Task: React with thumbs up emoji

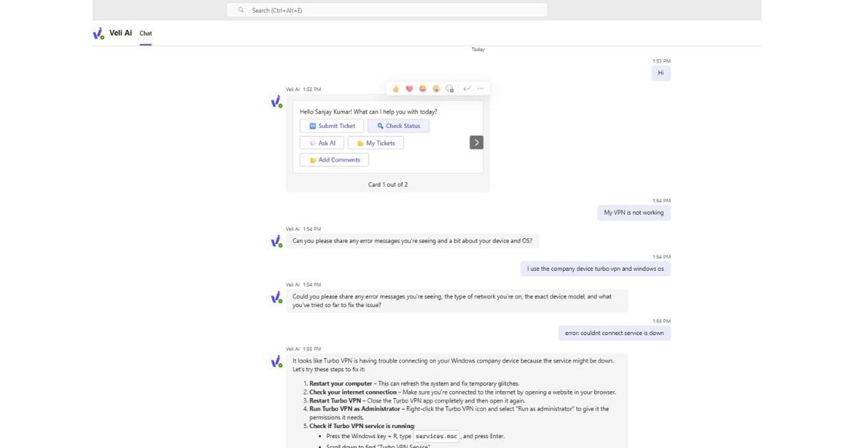Action: click(396, 89)
